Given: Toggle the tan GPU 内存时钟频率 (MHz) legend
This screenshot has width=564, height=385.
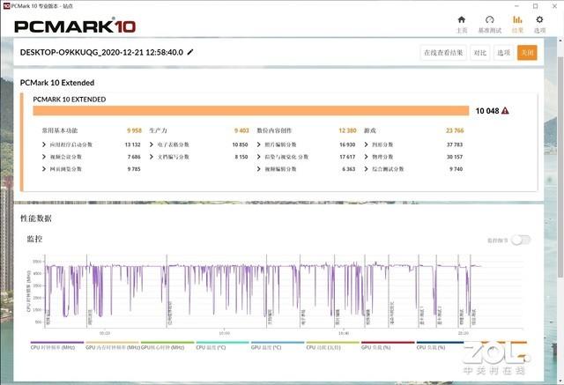Looking at the screenshot, I should click(112, 345).
